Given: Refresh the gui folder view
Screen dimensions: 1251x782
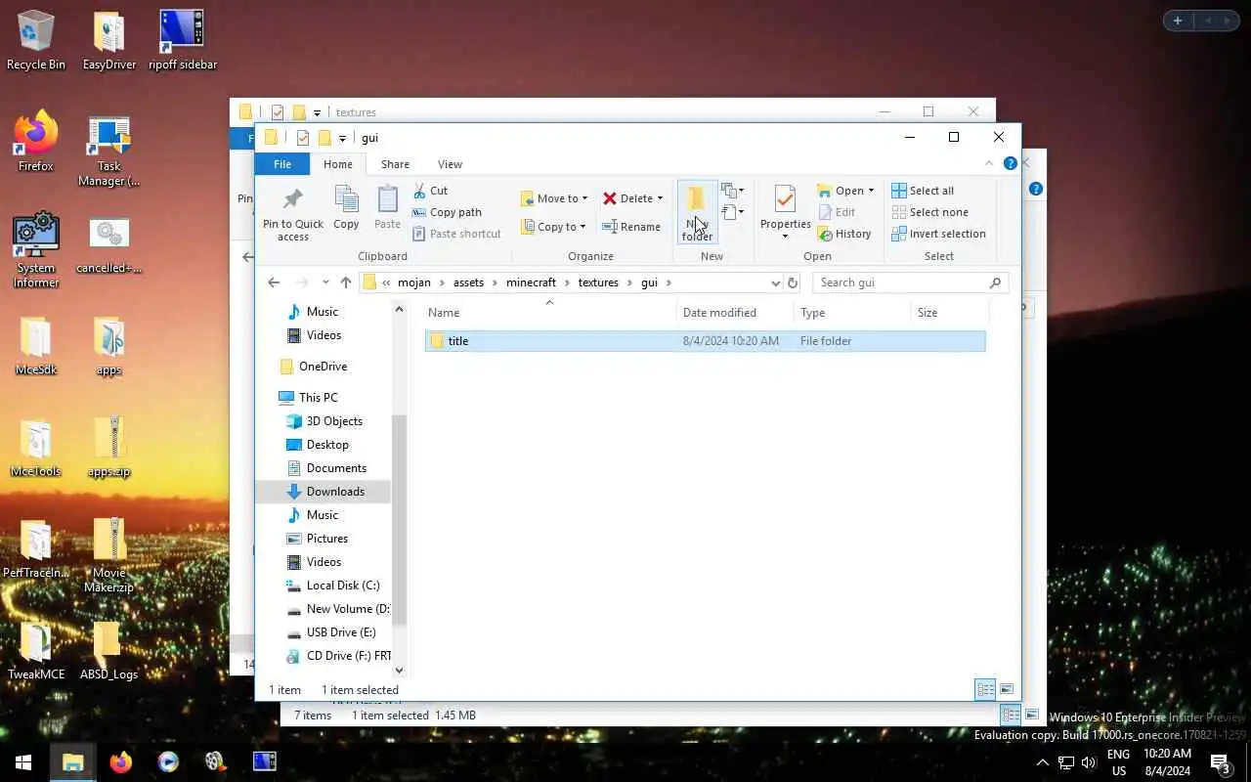Looking at the screenshot, I should pos(793,282).
